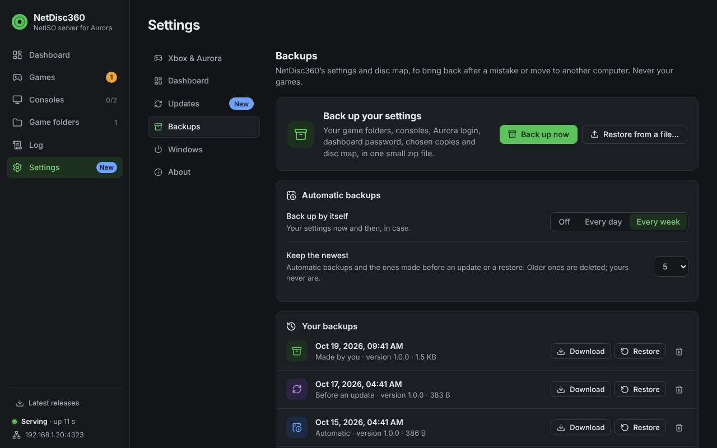Restore the Oct 17, 2026 backup
This screenshot has width=717, height=448.
click(x=640, y=389)
